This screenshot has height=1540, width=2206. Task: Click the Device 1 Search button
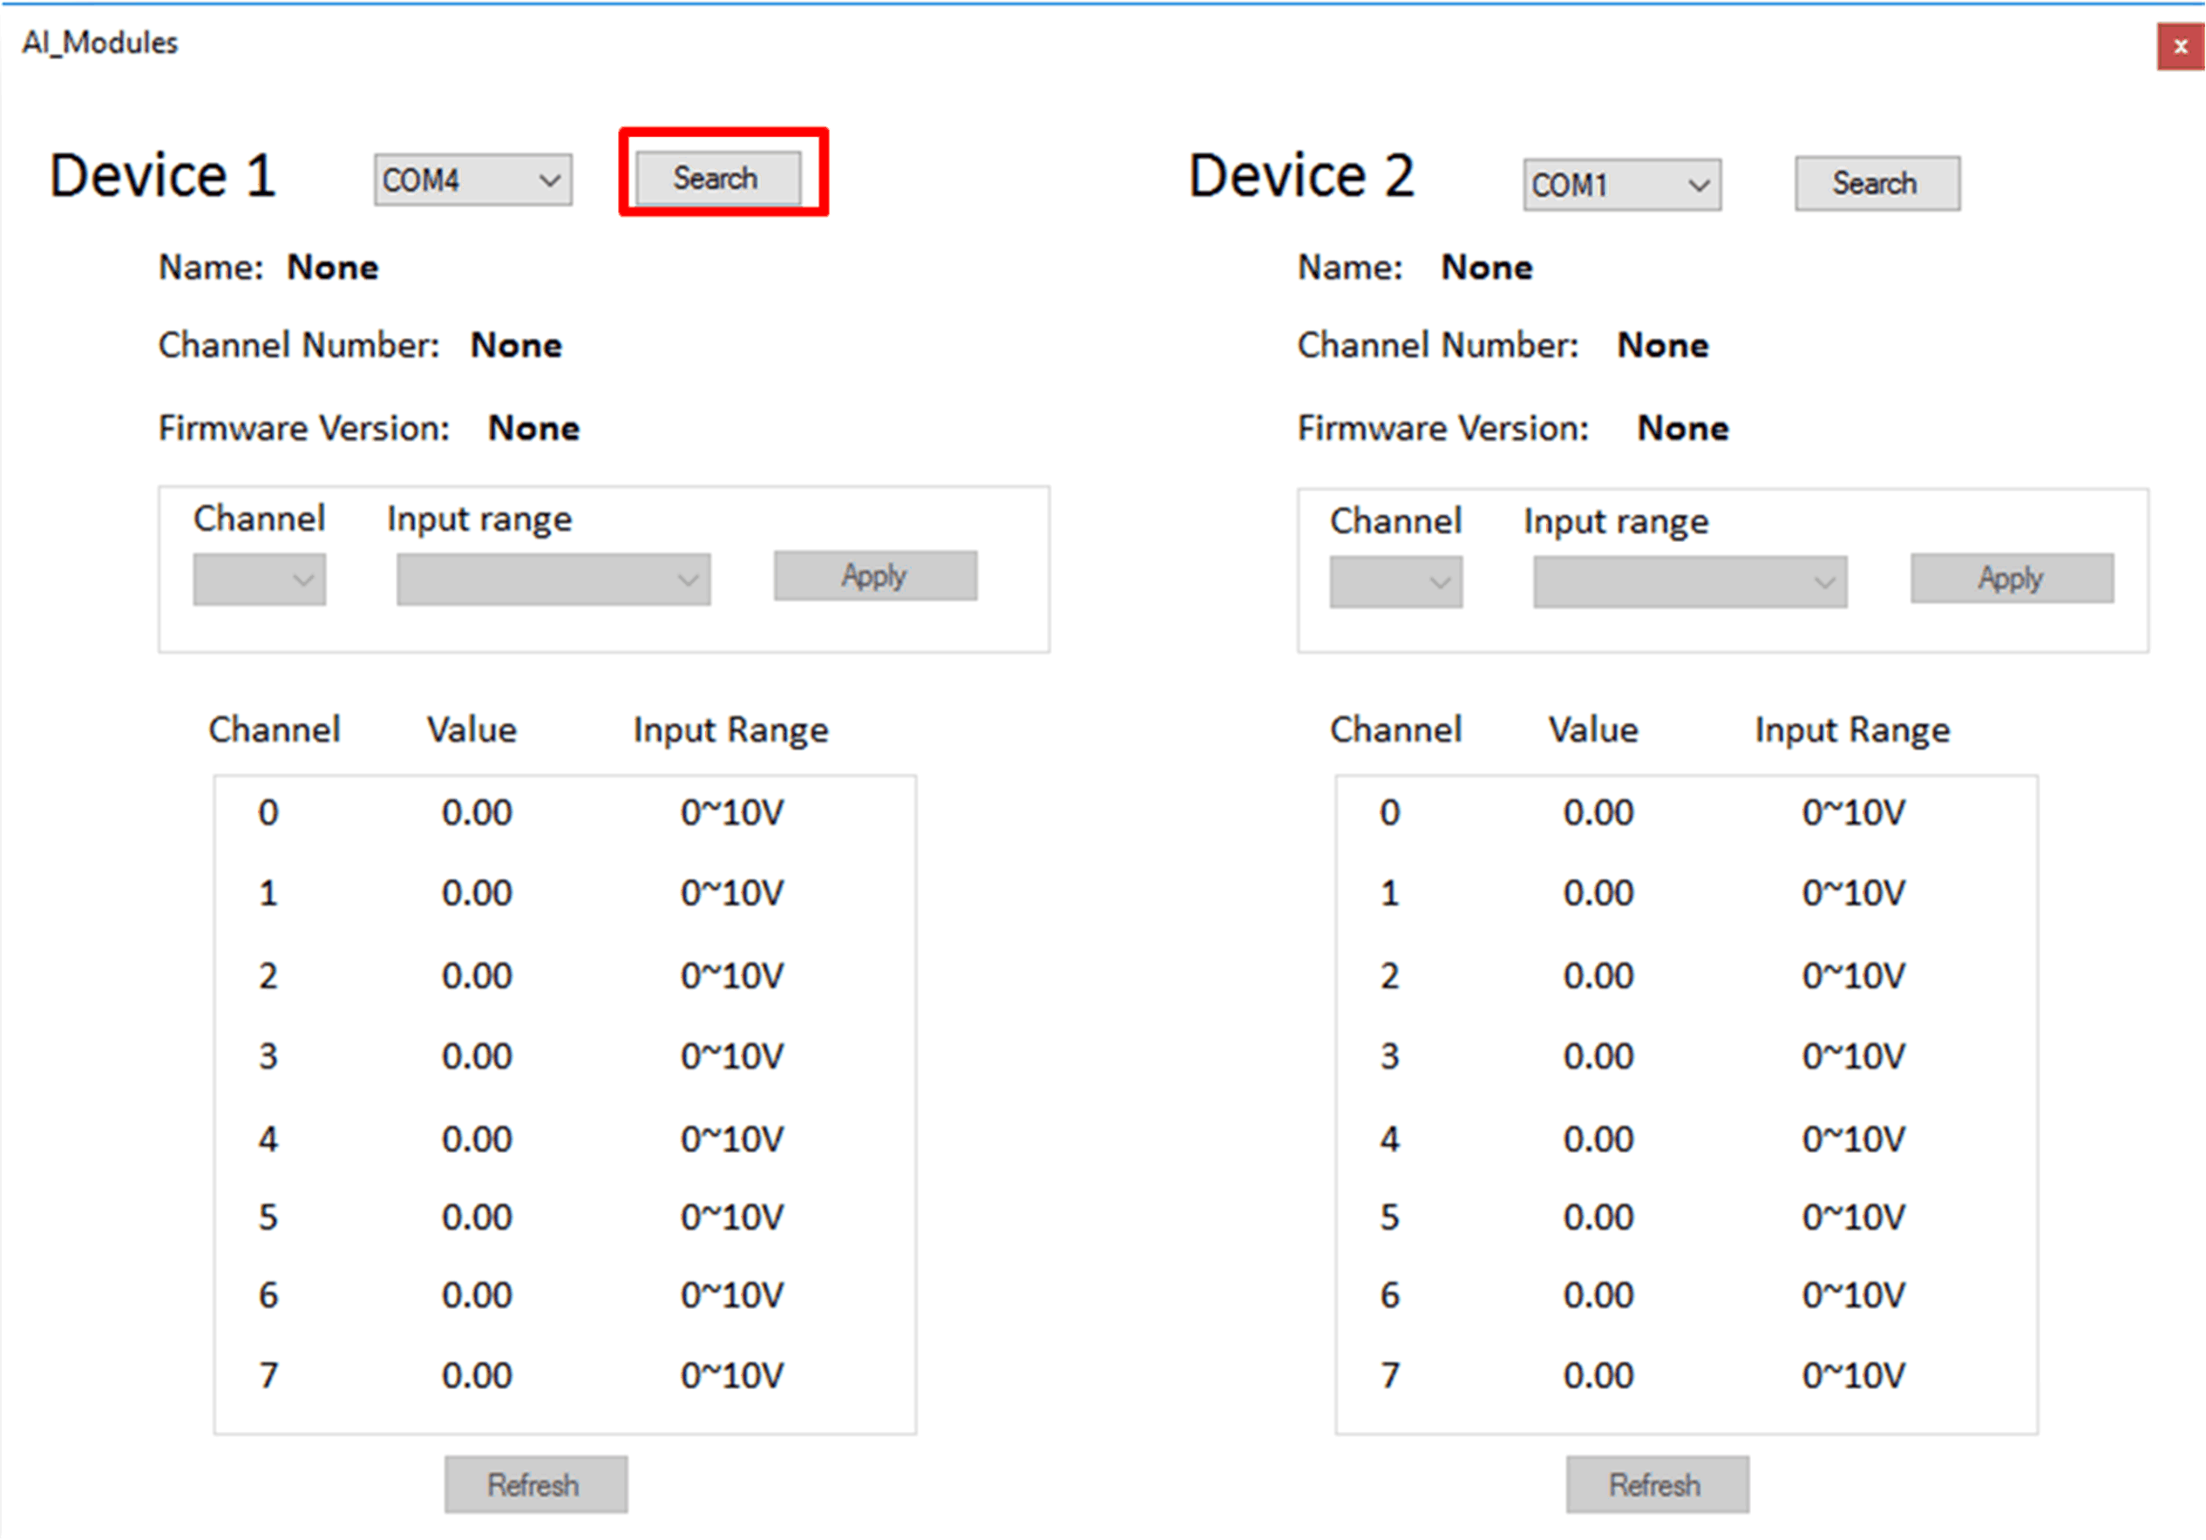[x=716, y=179]
